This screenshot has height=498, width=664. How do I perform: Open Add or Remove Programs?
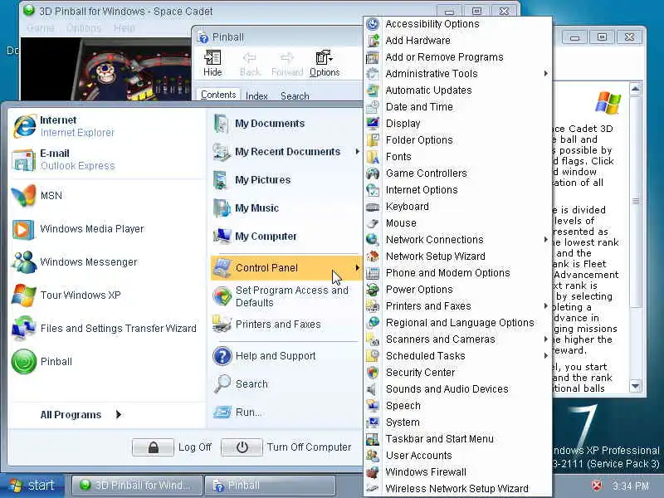coord(458,57)
